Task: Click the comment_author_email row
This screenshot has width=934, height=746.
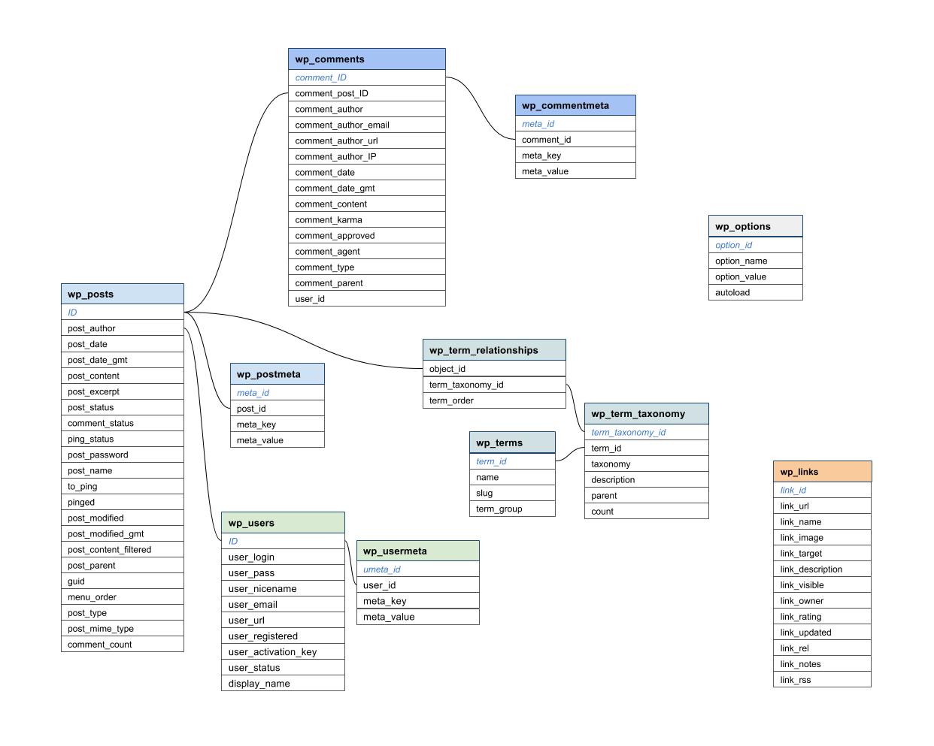Action: [x=367, y=125]
